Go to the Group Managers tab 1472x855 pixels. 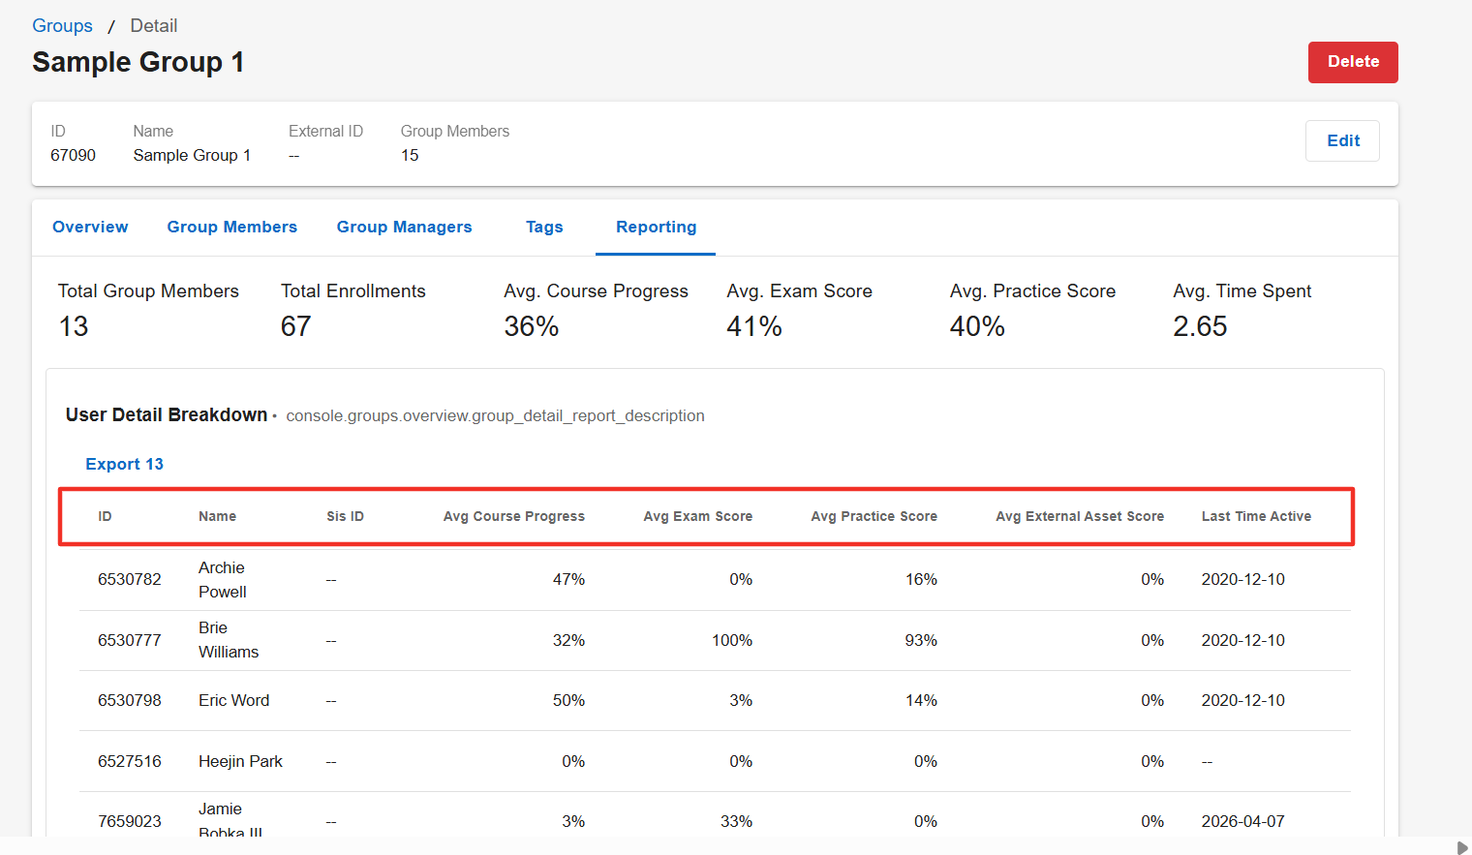[x=405, y=227]
